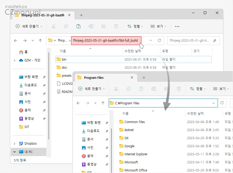Collapse 내 PC tree node
233x173 pixels.
(x=14, y=152)
